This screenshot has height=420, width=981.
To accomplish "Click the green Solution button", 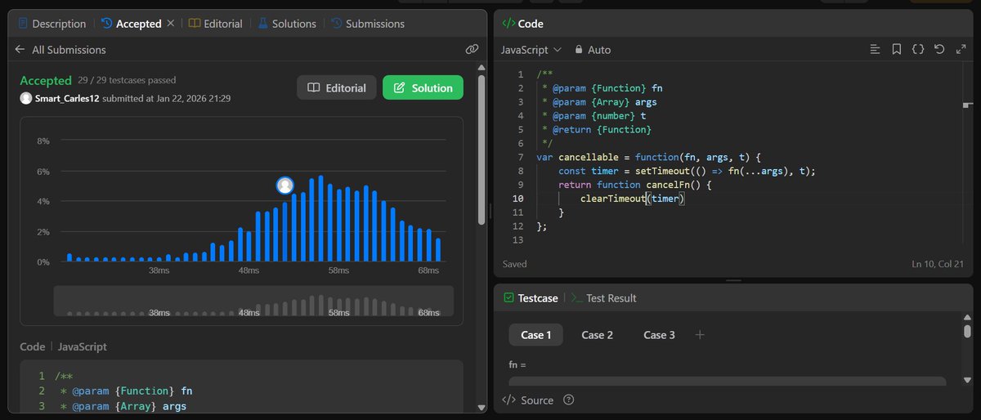I will click(423, 87).
